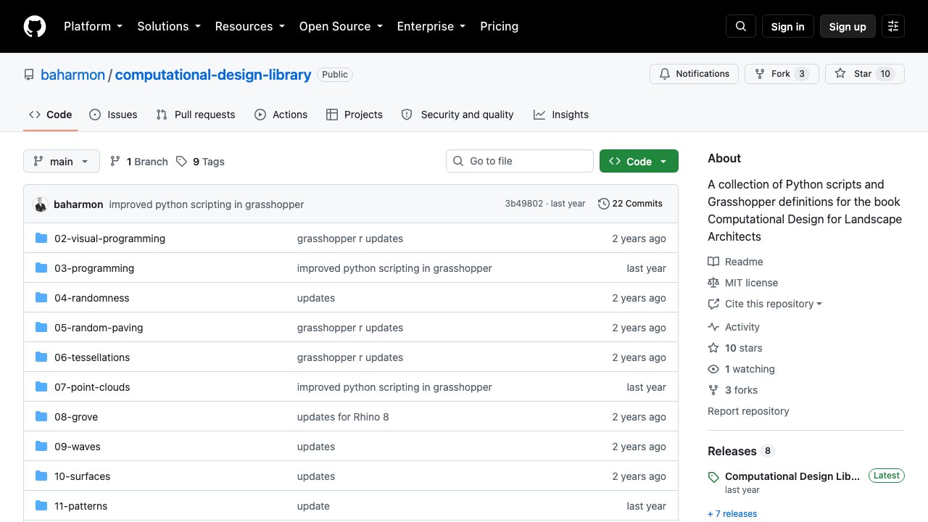Open appearance settings icon in header

pos(893,26)
